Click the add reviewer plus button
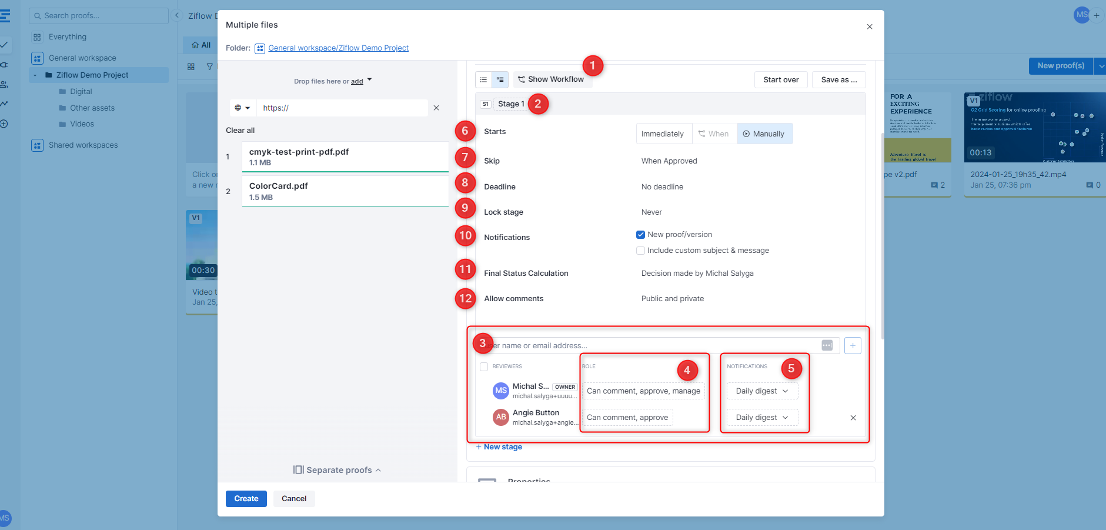Screen dimensions: 1106x530 tap(853, 346)
